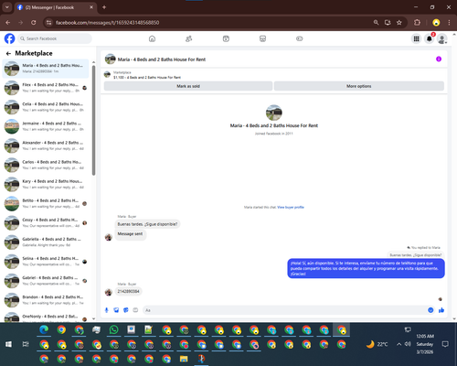Open the GIF picker icon

tap(135, 310)
